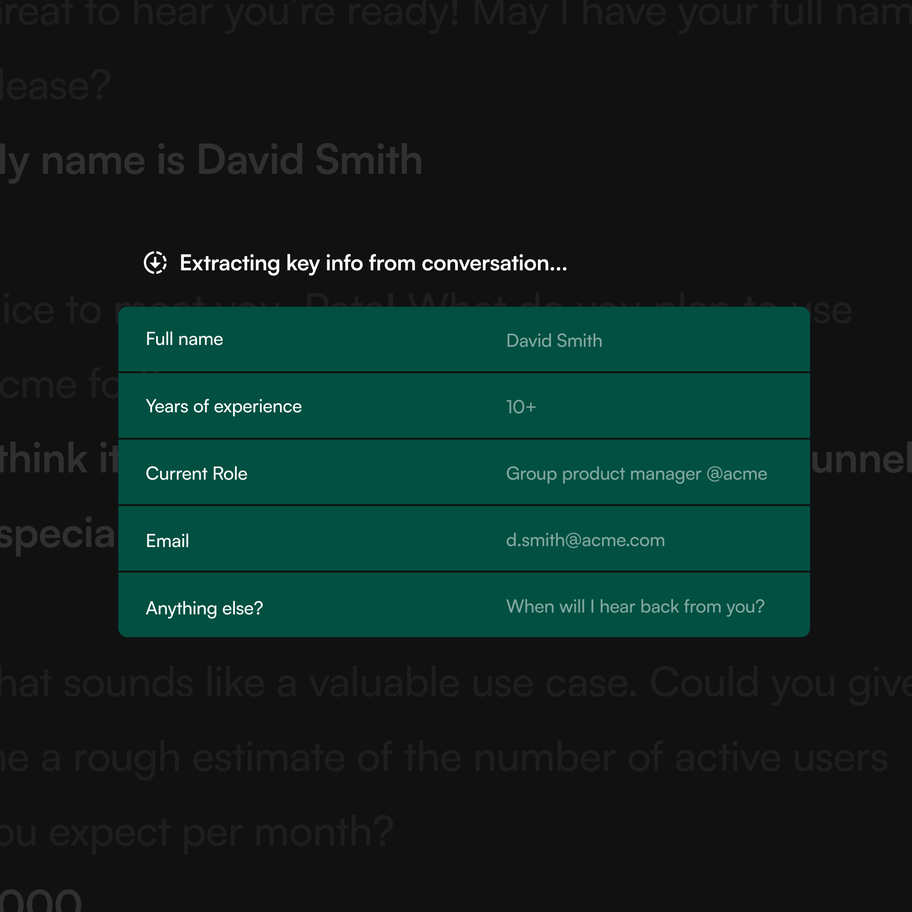Click the '10+' experience value
The height and width of the screenshot is (912, 912).
521,407
